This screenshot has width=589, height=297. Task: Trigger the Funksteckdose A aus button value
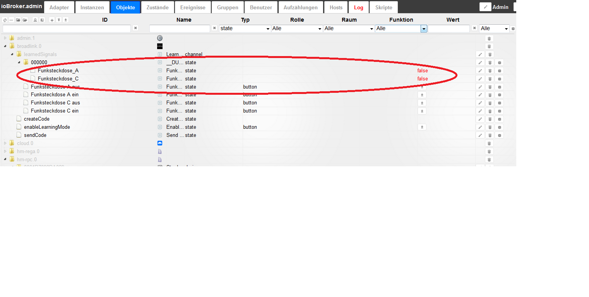[422, 87]
